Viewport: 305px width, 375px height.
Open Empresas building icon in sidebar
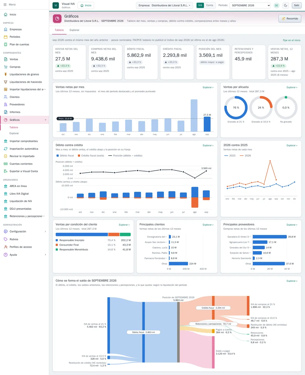(5, 29)
